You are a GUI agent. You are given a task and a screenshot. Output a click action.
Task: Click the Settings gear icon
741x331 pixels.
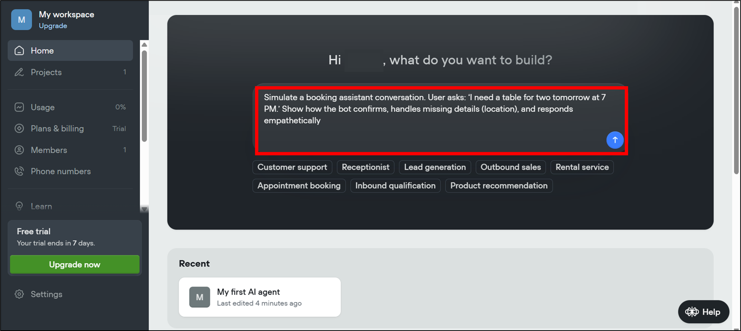19,294
